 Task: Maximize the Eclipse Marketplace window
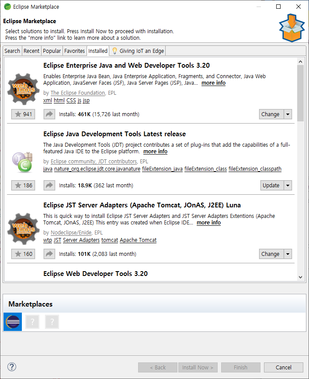click(x=278, y=7)
